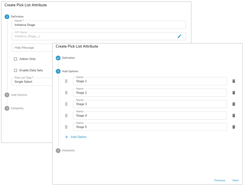Viewport: 244px width, 186px height.
Task: Go back with the Previous button
Action: coord(219,180)
